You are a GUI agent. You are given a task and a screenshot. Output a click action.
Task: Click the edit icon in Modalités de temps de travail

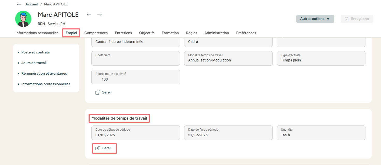pyautogui.click(x=98, y=148)
